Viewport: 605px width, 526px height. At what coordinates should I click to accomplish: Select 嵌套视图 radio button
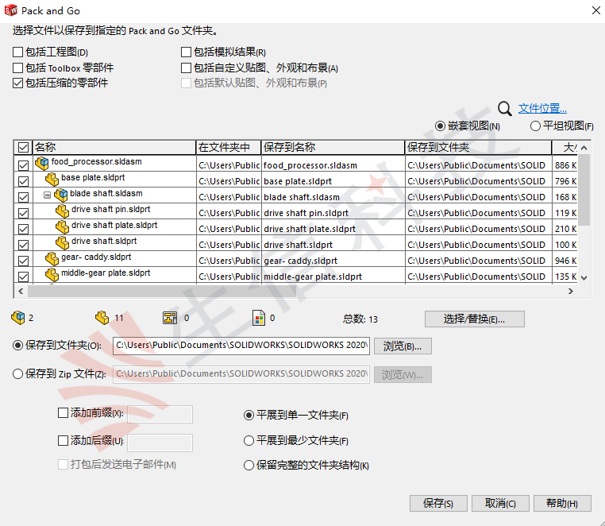point(440,126)
